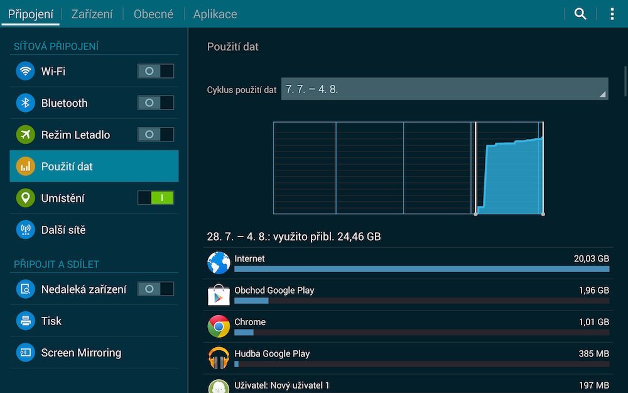This screenshot has width=628, height=393.
Task: Click the Bluetooth icon
Action: [x=25, y=102]
